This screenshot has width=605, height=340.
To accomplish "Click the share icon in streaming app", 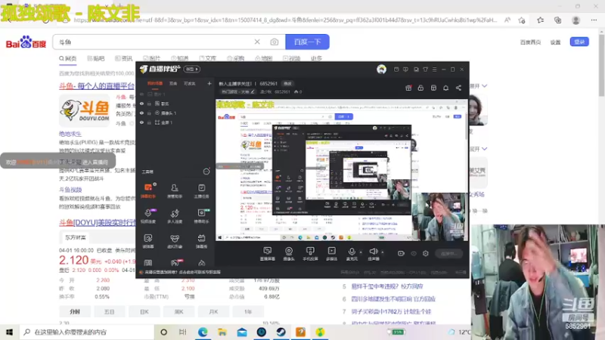I will point(458,88).
